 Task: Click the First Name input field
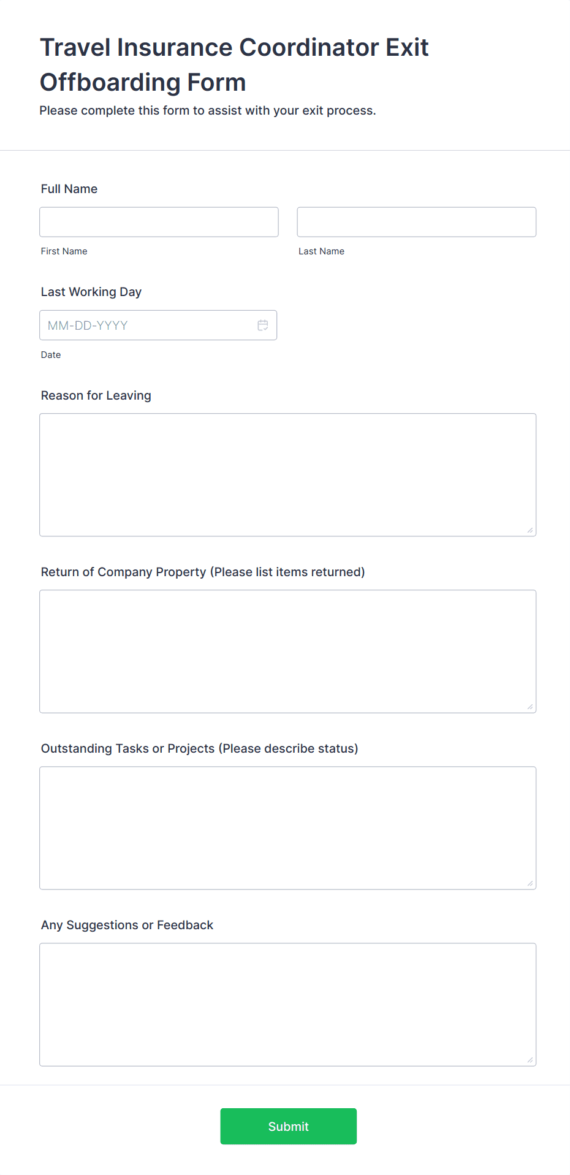[x=159, y=222]
